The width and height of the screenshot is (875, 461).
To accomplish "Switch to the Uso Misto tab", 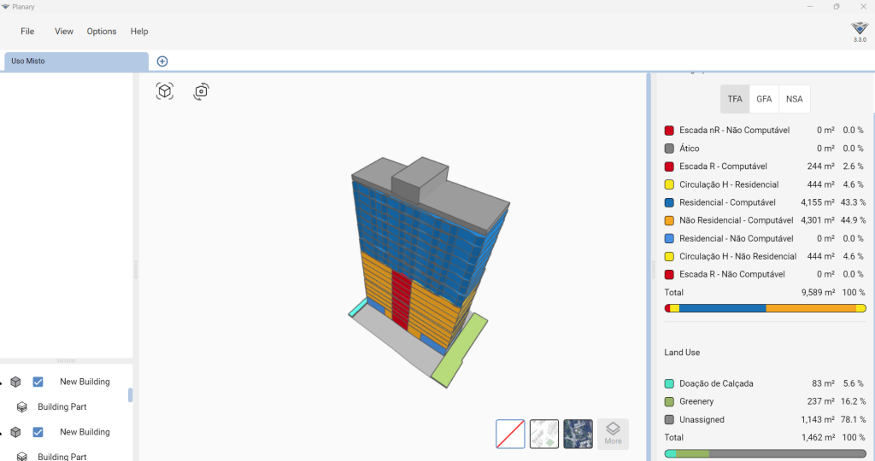I will click(x=76, y=61).
